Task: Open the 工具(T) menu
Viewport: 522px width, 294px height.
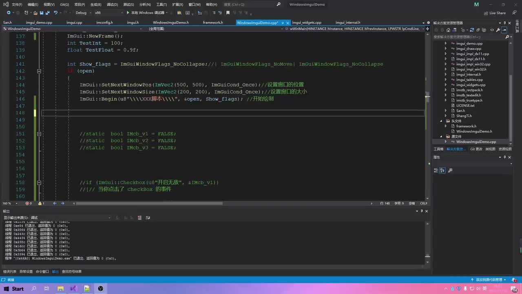Action: coord(161,4)
